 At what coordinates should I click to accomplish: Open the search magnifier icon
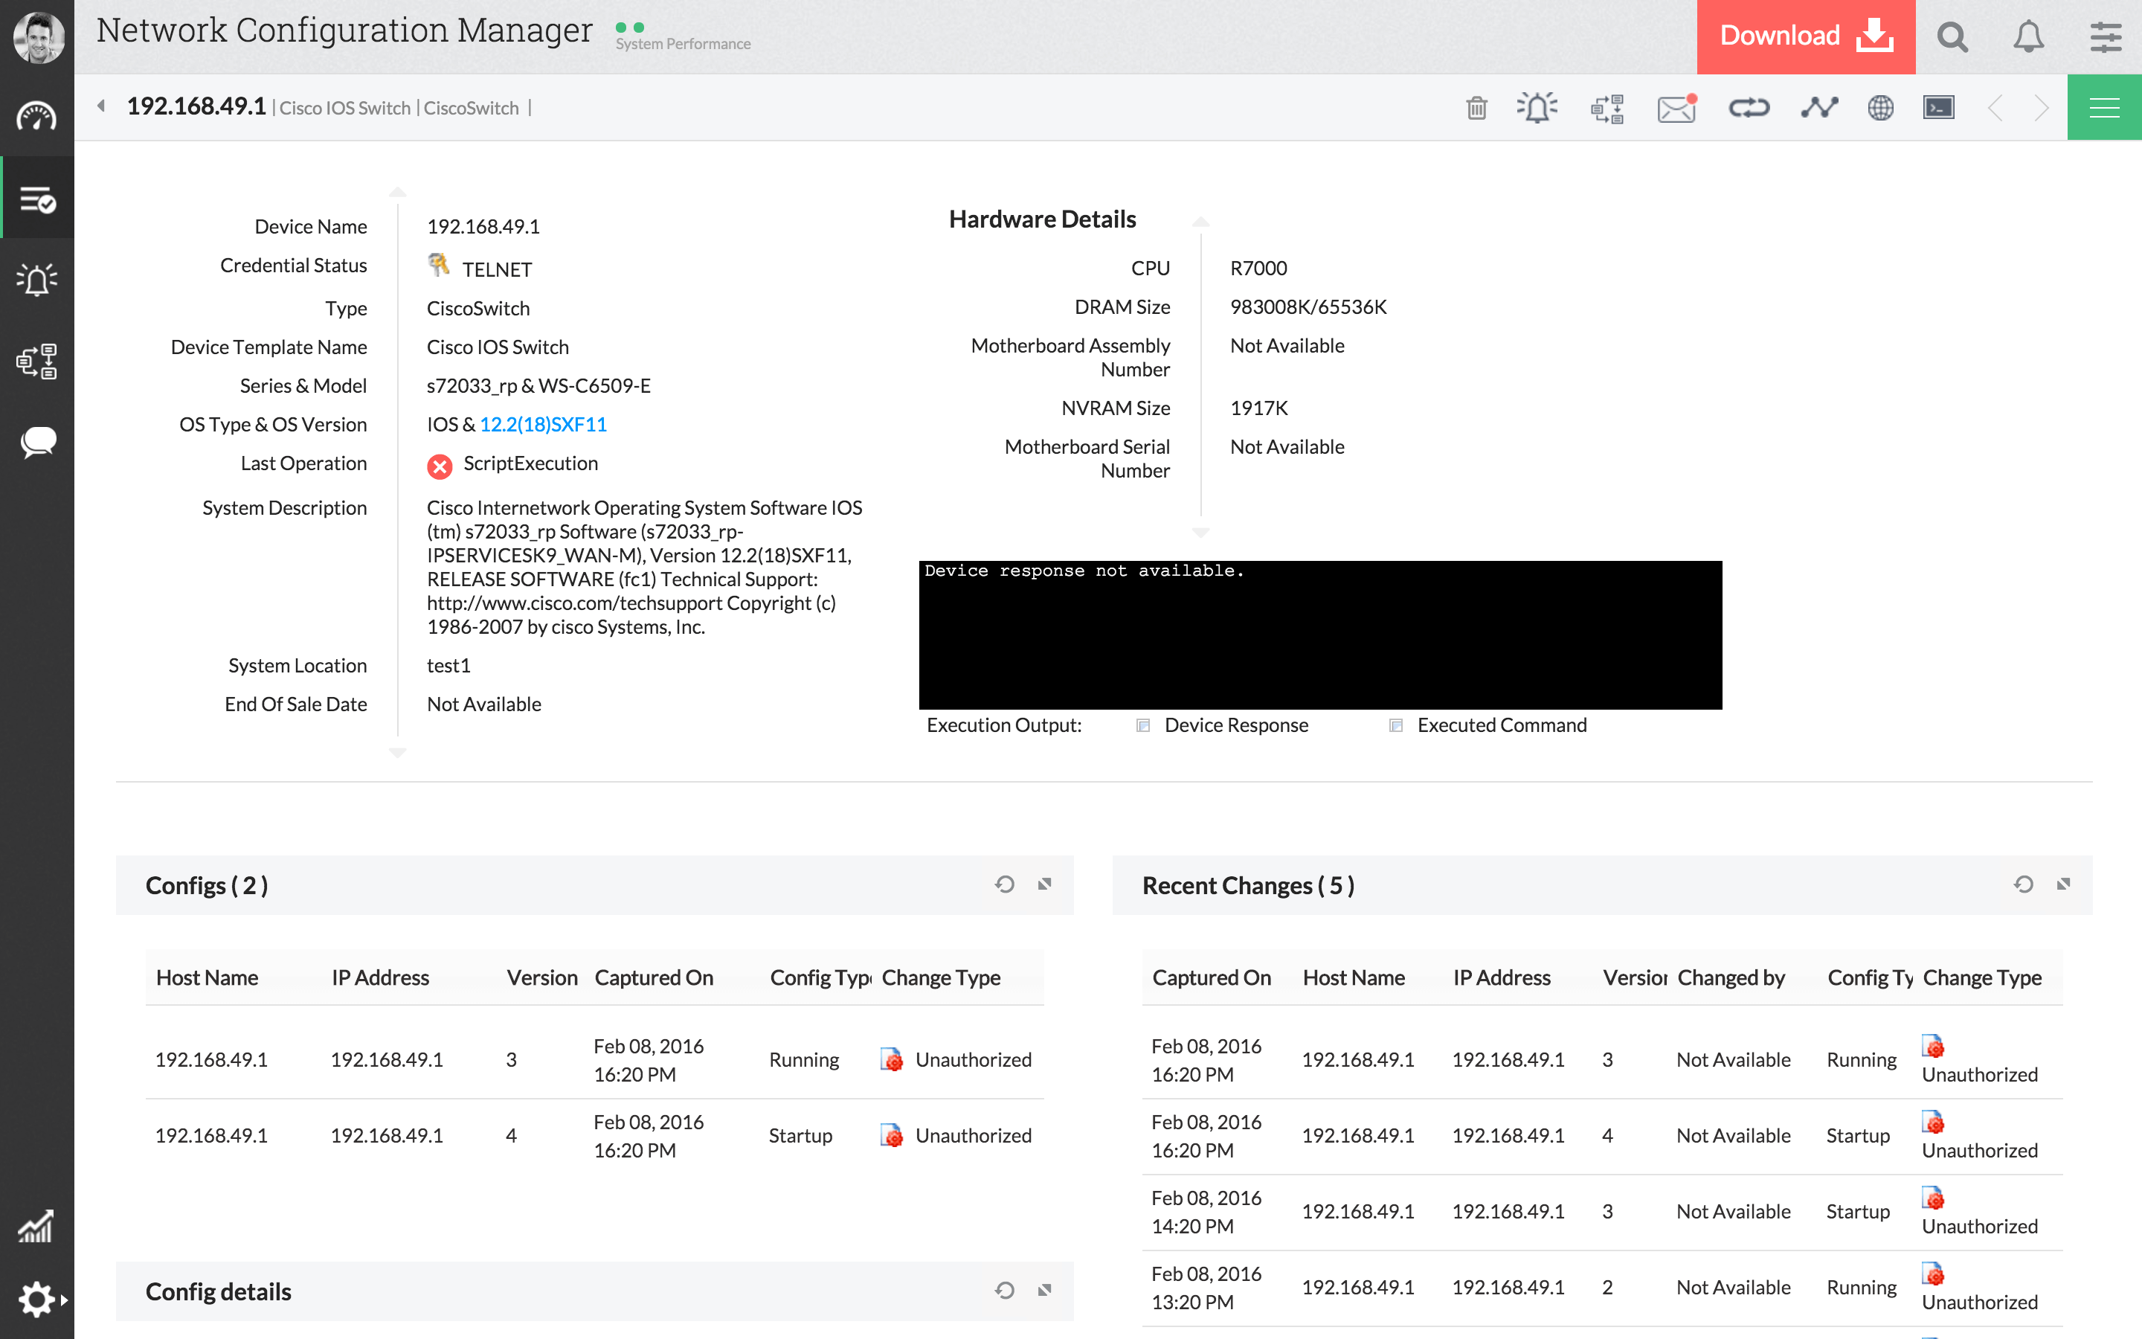(1952, 37)
